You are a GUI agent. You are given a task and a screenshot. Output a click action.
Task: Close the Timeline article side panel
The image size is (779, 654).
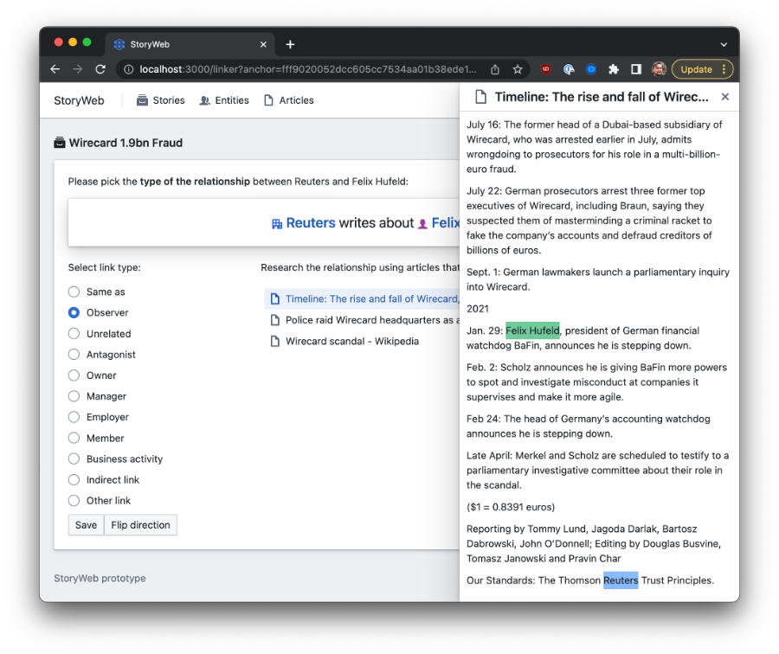pyautogui.click(x=725, y=97)
